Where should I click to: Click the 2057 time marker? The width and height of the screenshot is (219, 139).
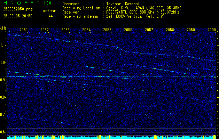click(x=149, y=30)
